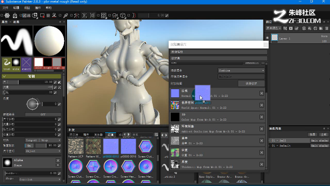Click the bake textures button
The width and height of the screenshot is (330, 186).
pos(251,83)
